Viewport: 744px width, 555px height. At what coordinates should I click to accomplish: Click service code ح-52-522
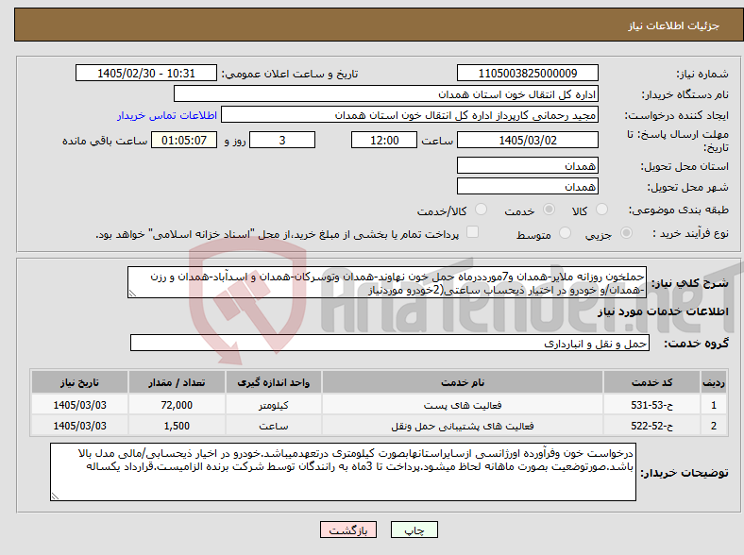[652, 426]
